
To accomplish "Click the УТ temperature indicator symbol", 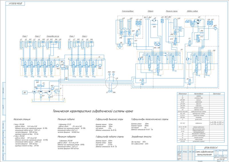I will tap(109, 91).
